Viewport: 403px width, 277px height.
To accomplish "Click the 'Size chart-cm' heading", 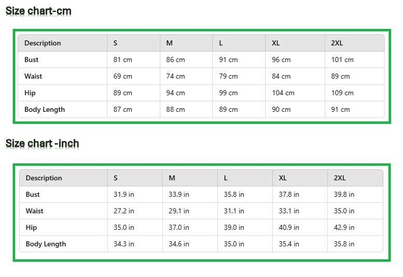I will [38, 11].
